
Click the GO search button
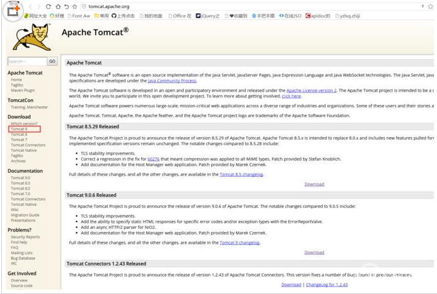(52, 61)
